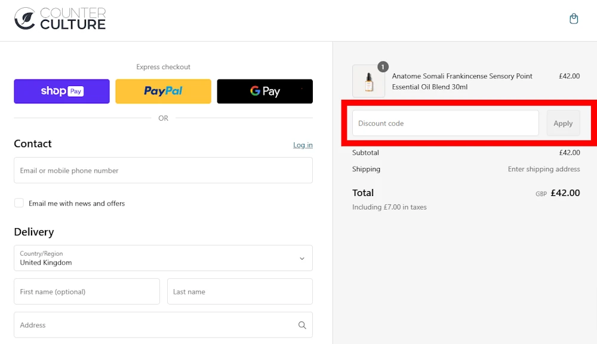
Task: Click the GBP currency label
Action: point(541,194)
